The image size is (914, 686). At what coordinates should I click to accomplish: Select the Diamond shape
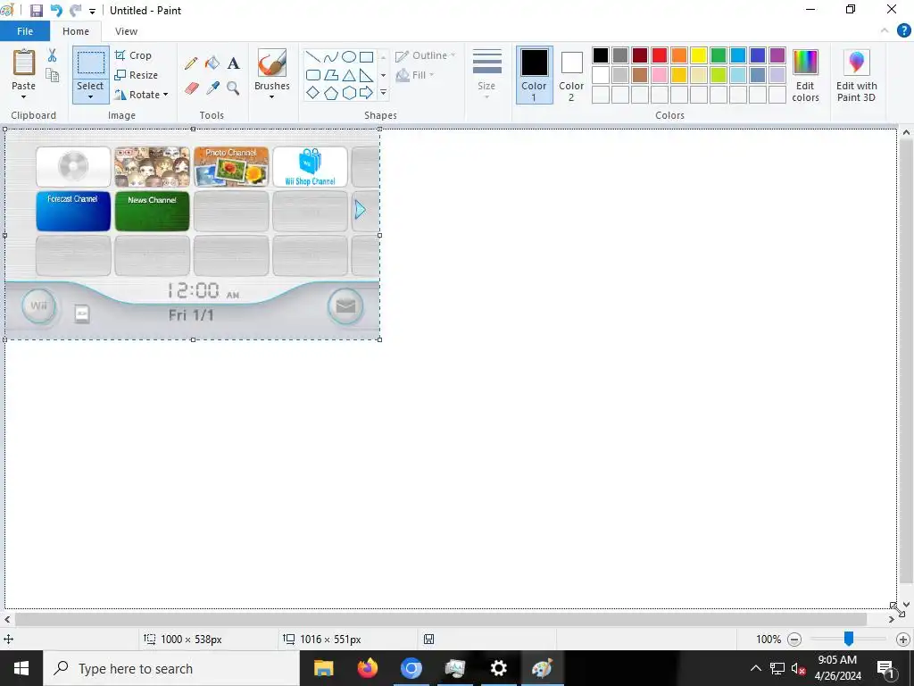point(313,93)
